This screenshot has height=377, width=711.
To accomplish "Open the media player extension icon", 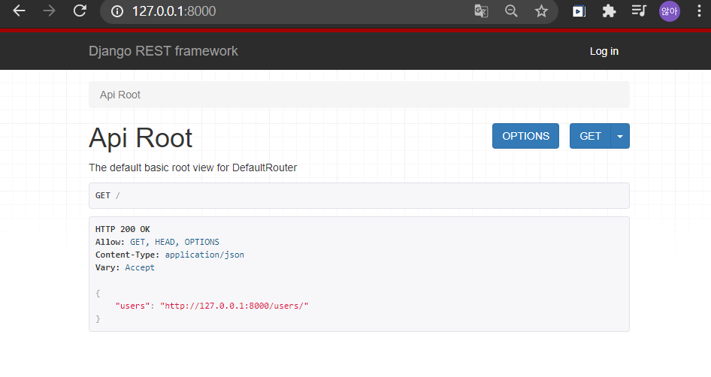I will [579, 11].
